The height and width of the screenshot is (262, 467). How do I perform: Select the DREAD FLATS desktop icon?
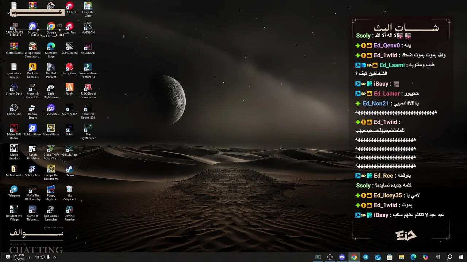coord(14,28)
